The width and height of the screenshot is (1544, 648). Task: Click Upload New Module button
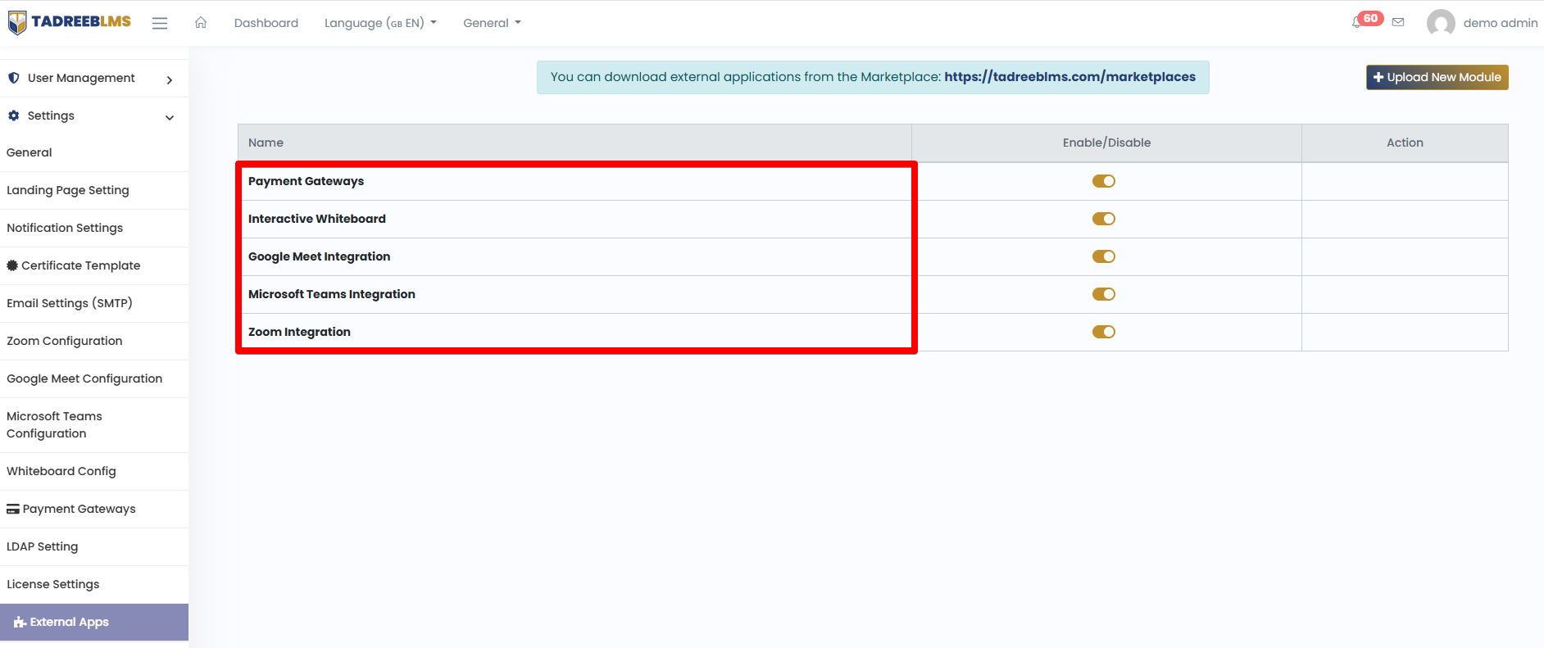coord(1437,77)
